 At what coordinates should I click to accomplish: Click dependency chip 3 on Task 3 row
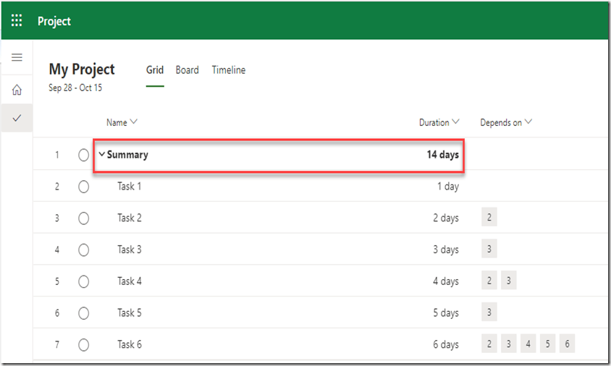(489, 250)
